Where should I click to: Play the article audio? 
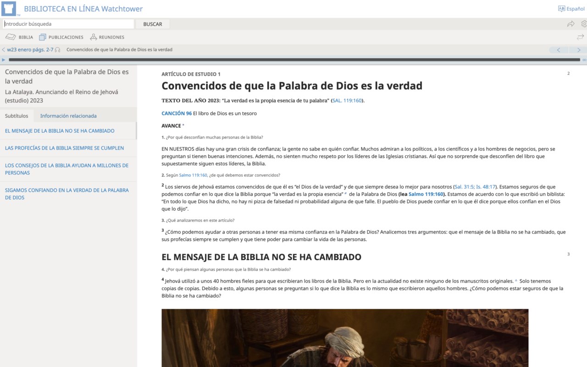click(4, 60)
